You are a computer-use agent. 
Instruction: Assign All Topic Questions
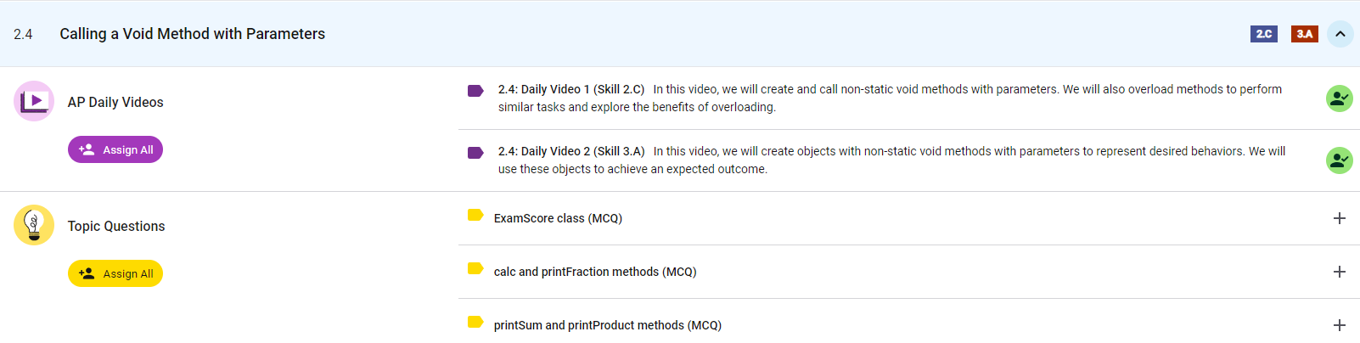coord(115,273)
